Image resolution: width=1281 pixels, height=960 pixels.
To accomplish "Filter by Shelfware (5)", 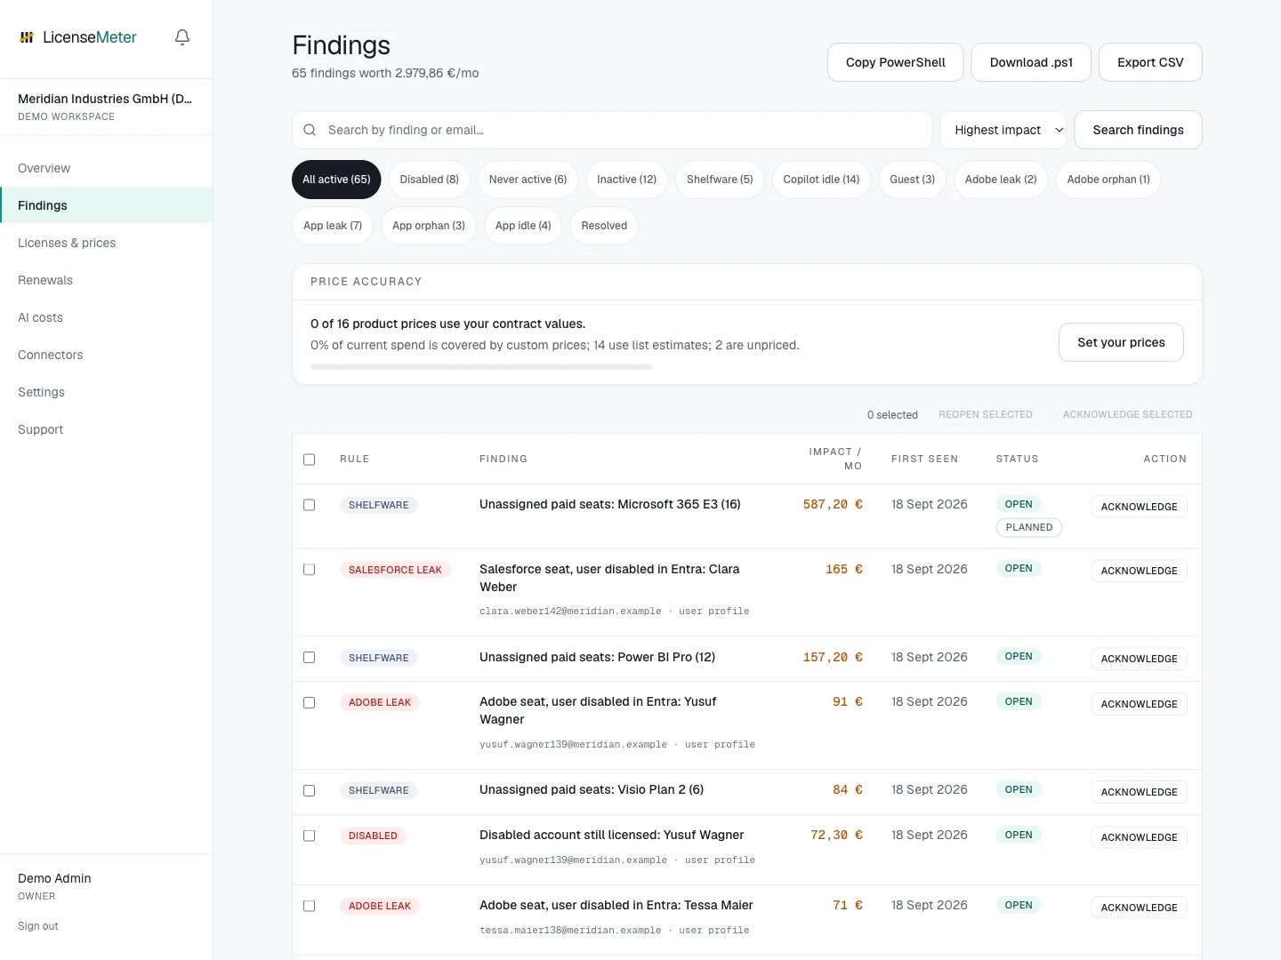I will [720, 180].
